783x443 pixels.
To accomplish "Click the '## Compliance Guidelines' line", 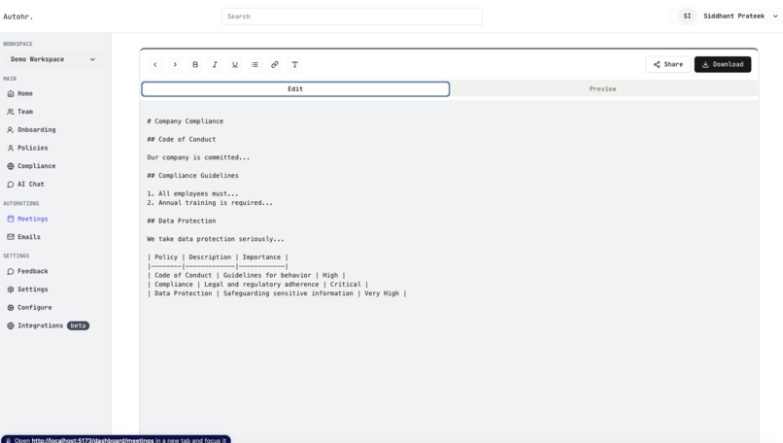I will coord(192,175).
